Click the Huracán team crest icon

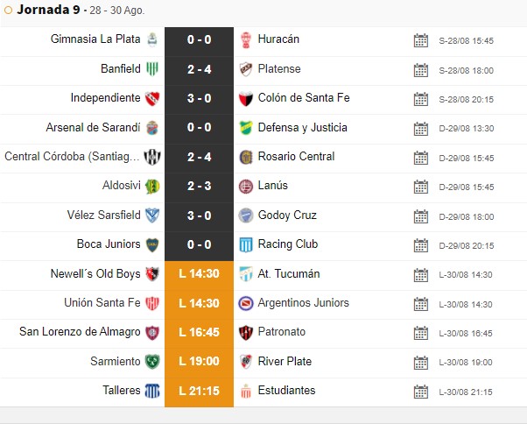tap(246, 40)
